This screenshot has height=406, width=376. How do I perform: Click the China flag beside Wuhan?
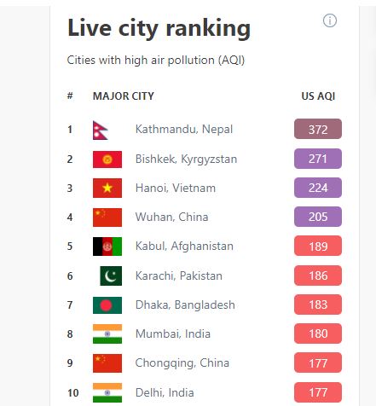107,217
